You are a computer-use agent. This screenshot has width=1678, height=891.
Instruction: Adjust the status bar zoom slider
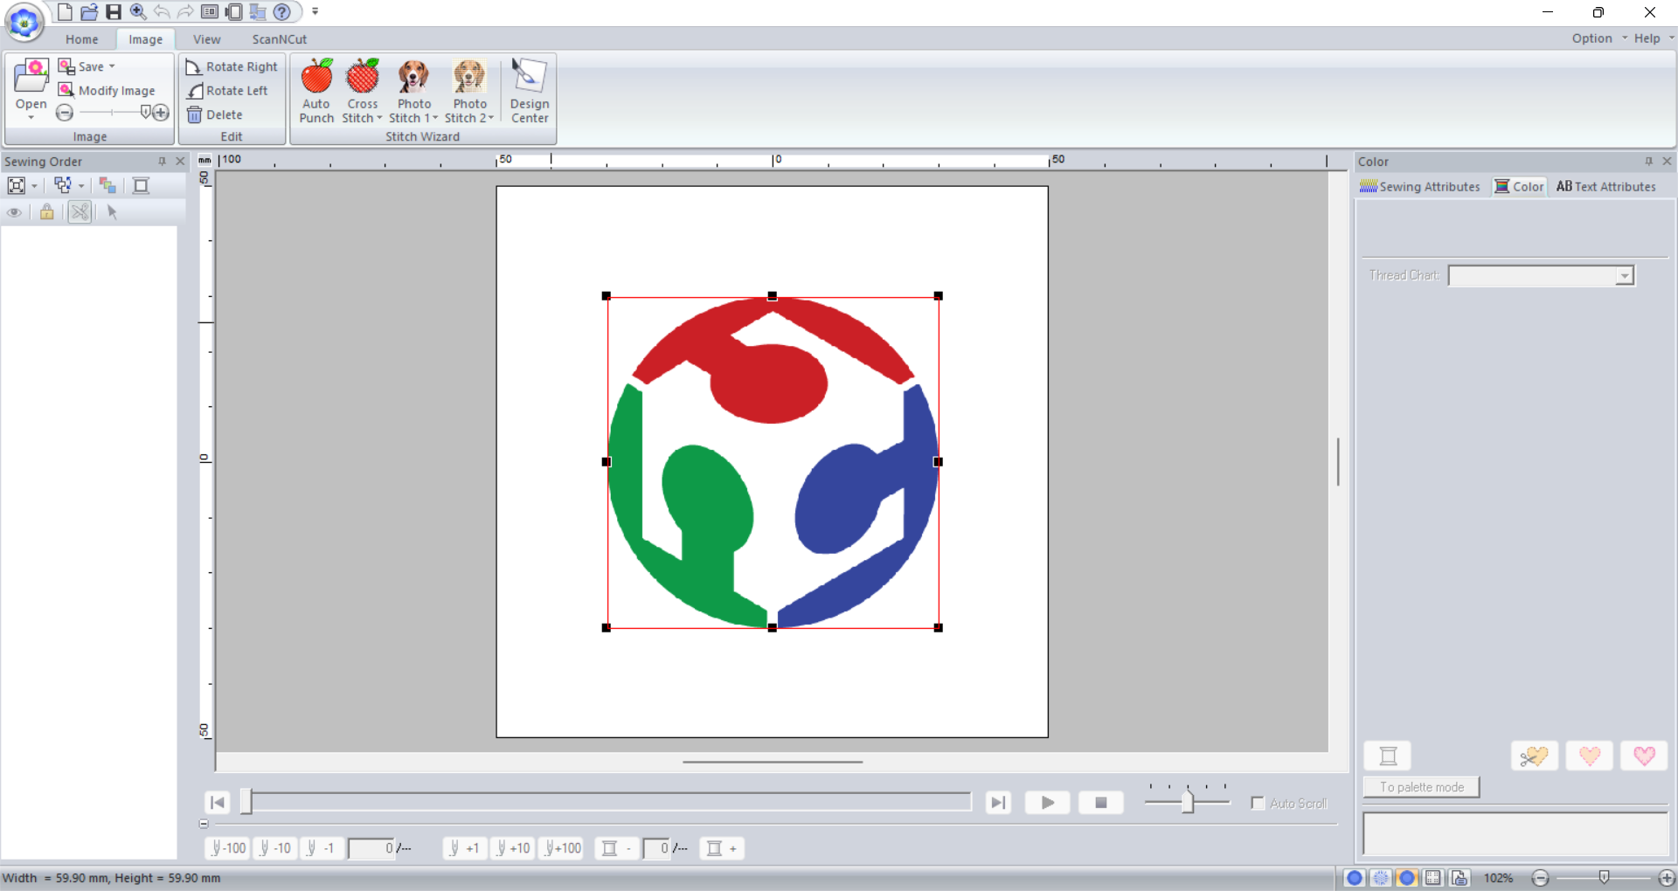[1604, 878]
